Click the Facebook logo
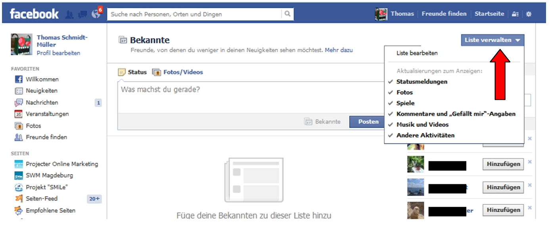Viewport: 550px width, 225px height. coord(34,14)
